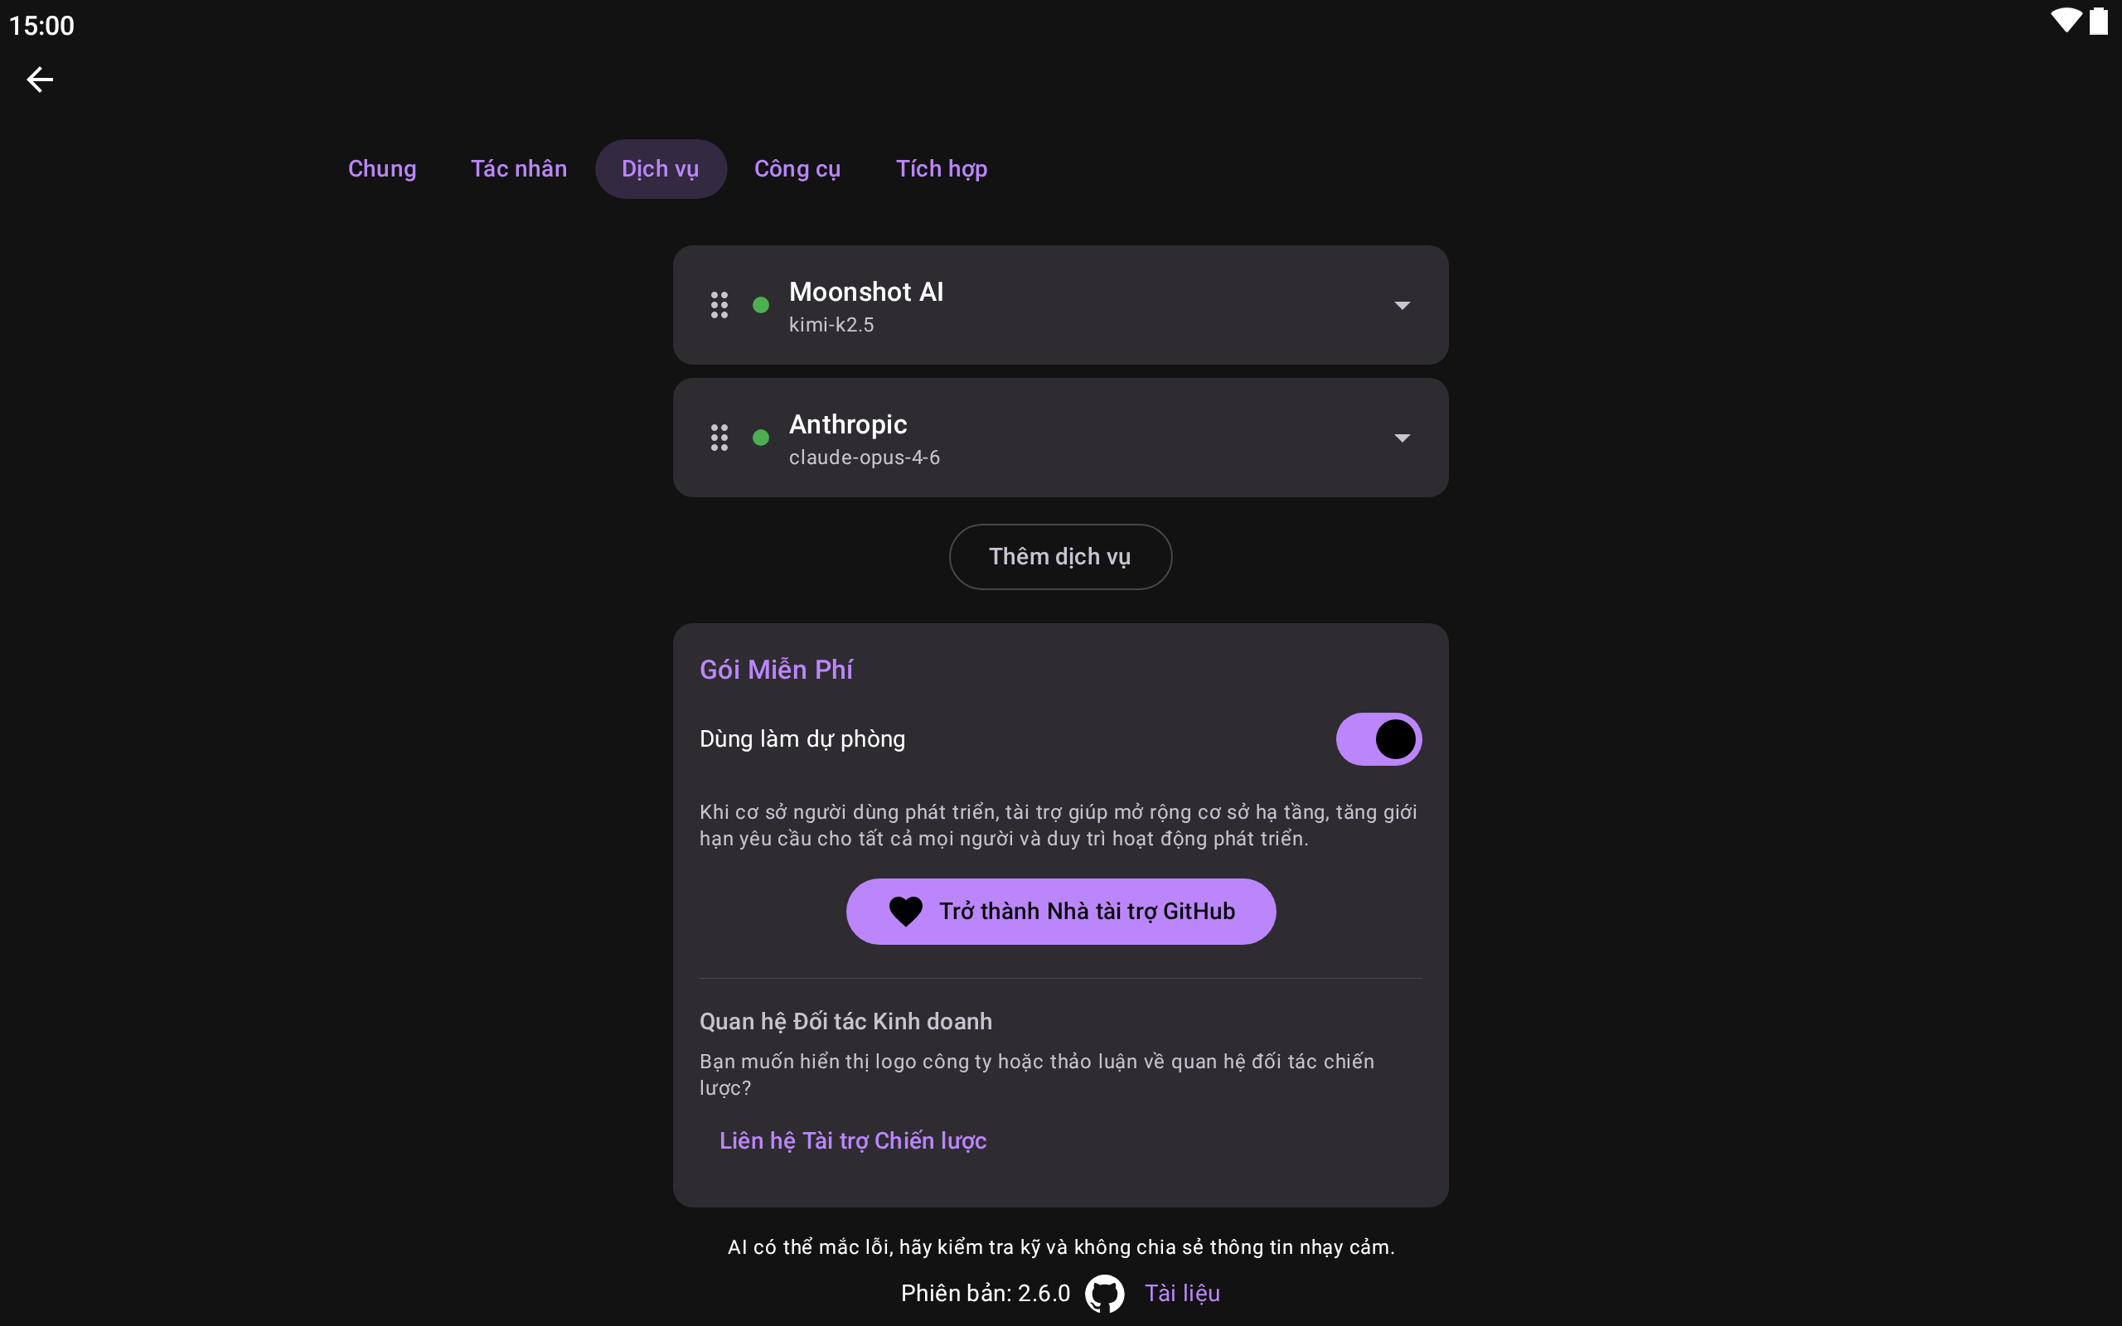Click the heart icon on sponsor button
The width and height of the screenshot is (2122, 1326).
point(906,911)
